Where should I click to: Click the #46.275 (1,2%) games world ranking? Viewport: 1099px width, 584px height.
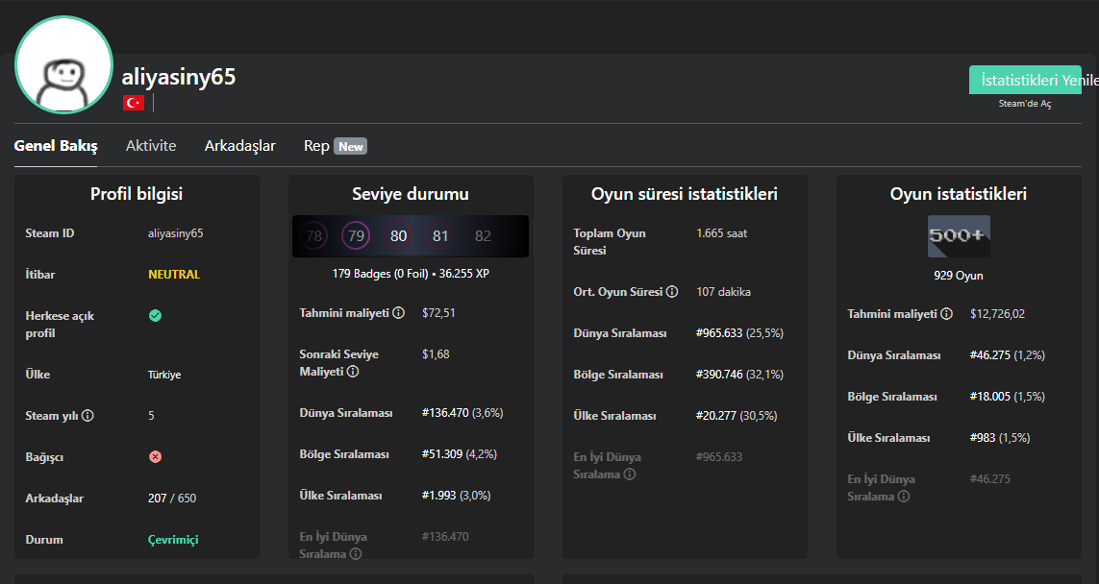[1008, 355]
